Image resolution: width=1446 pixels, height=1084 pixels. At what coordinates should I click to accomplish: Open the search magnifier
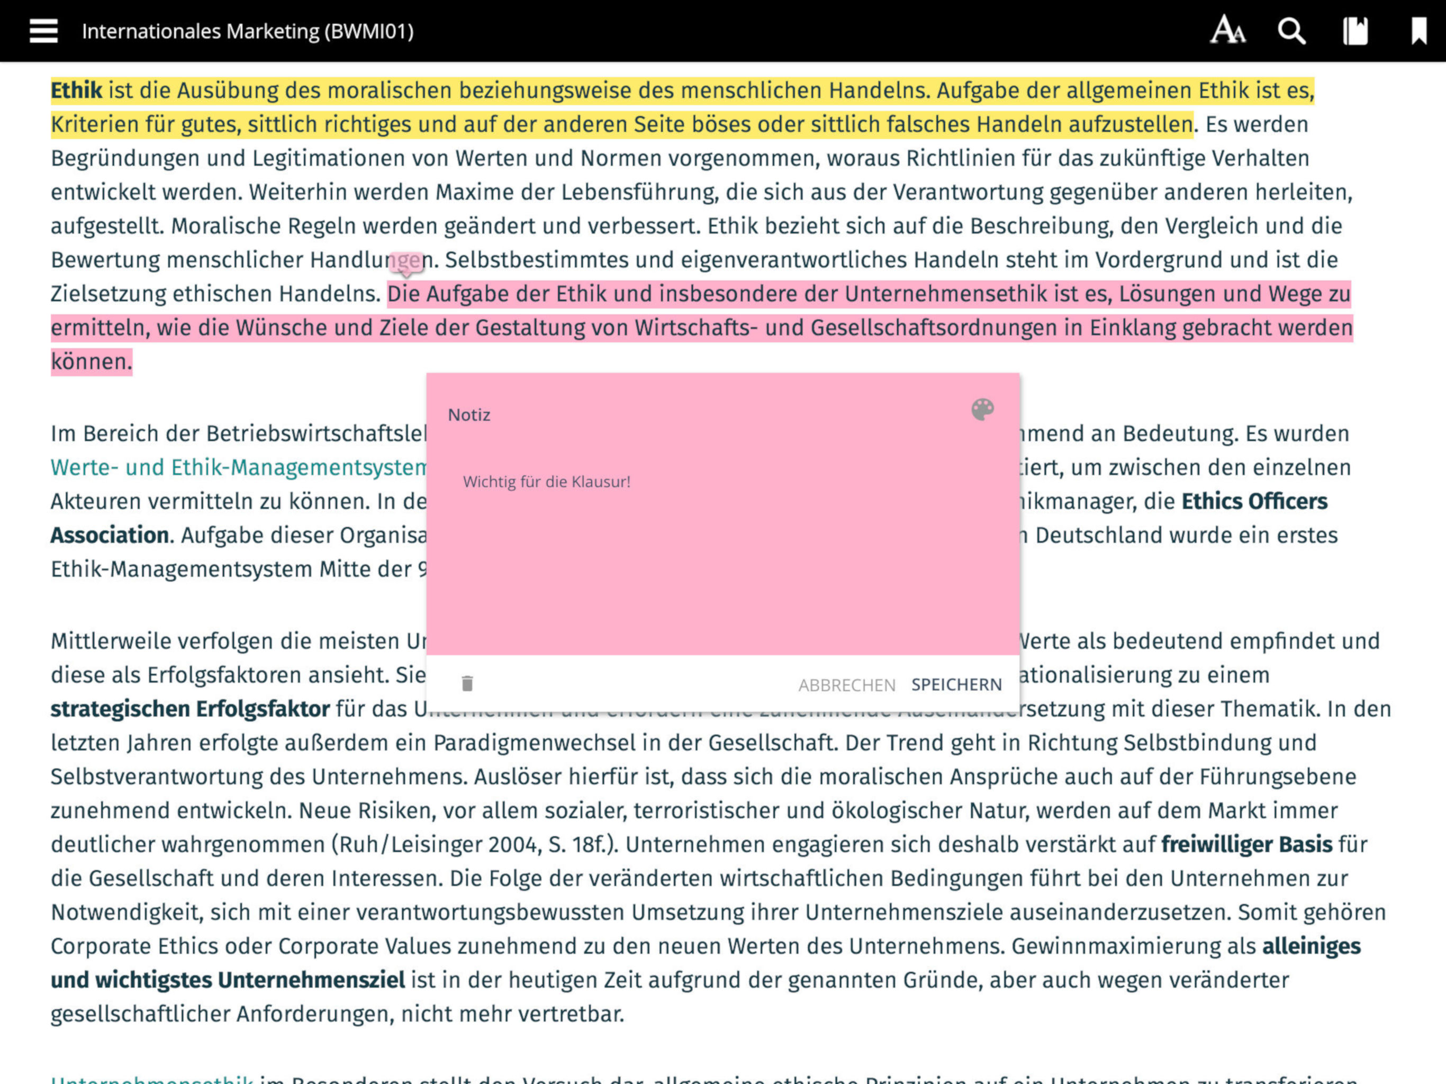[x=1291, y=31]
